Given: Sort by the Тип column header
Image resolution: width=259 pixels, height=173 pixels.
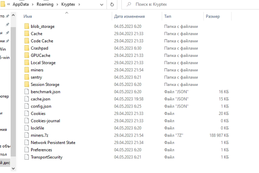Looking at the screenshot, I should pyautogui.click(x=168, y=16).
